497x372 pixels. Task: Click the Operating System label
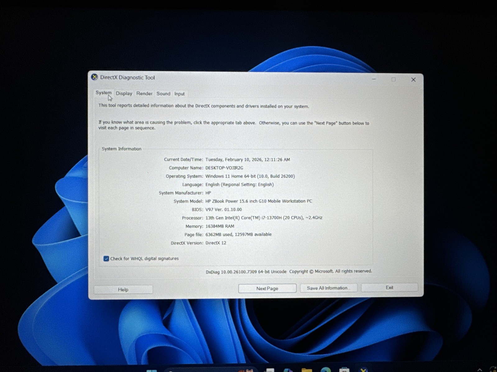pos(184,176)
